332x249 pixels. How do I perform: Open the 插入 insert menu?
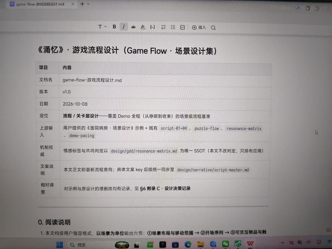[x=199, y=28]
